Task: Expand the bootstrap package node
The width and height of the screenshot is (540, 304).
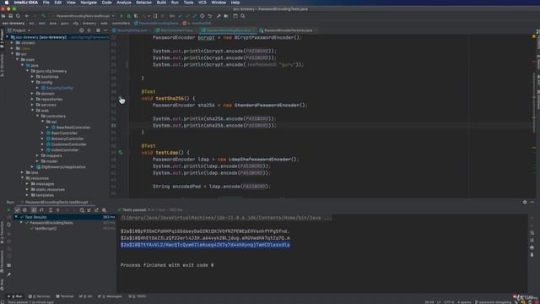Action: (x=32, y=77)
